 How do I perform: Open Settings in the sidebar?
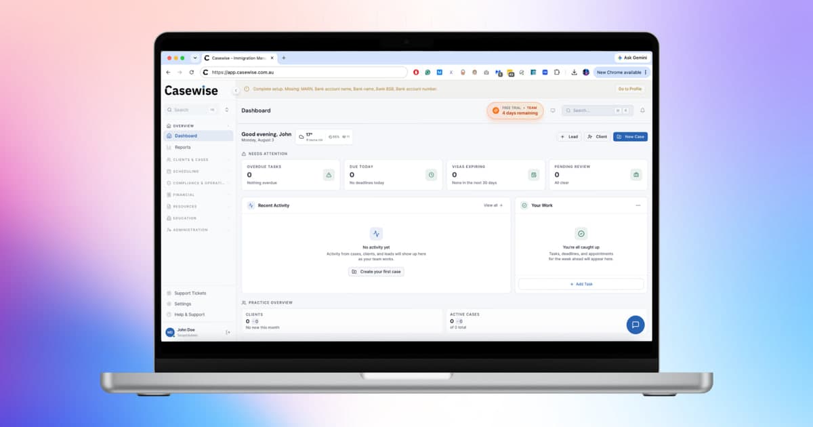point(199,304)
